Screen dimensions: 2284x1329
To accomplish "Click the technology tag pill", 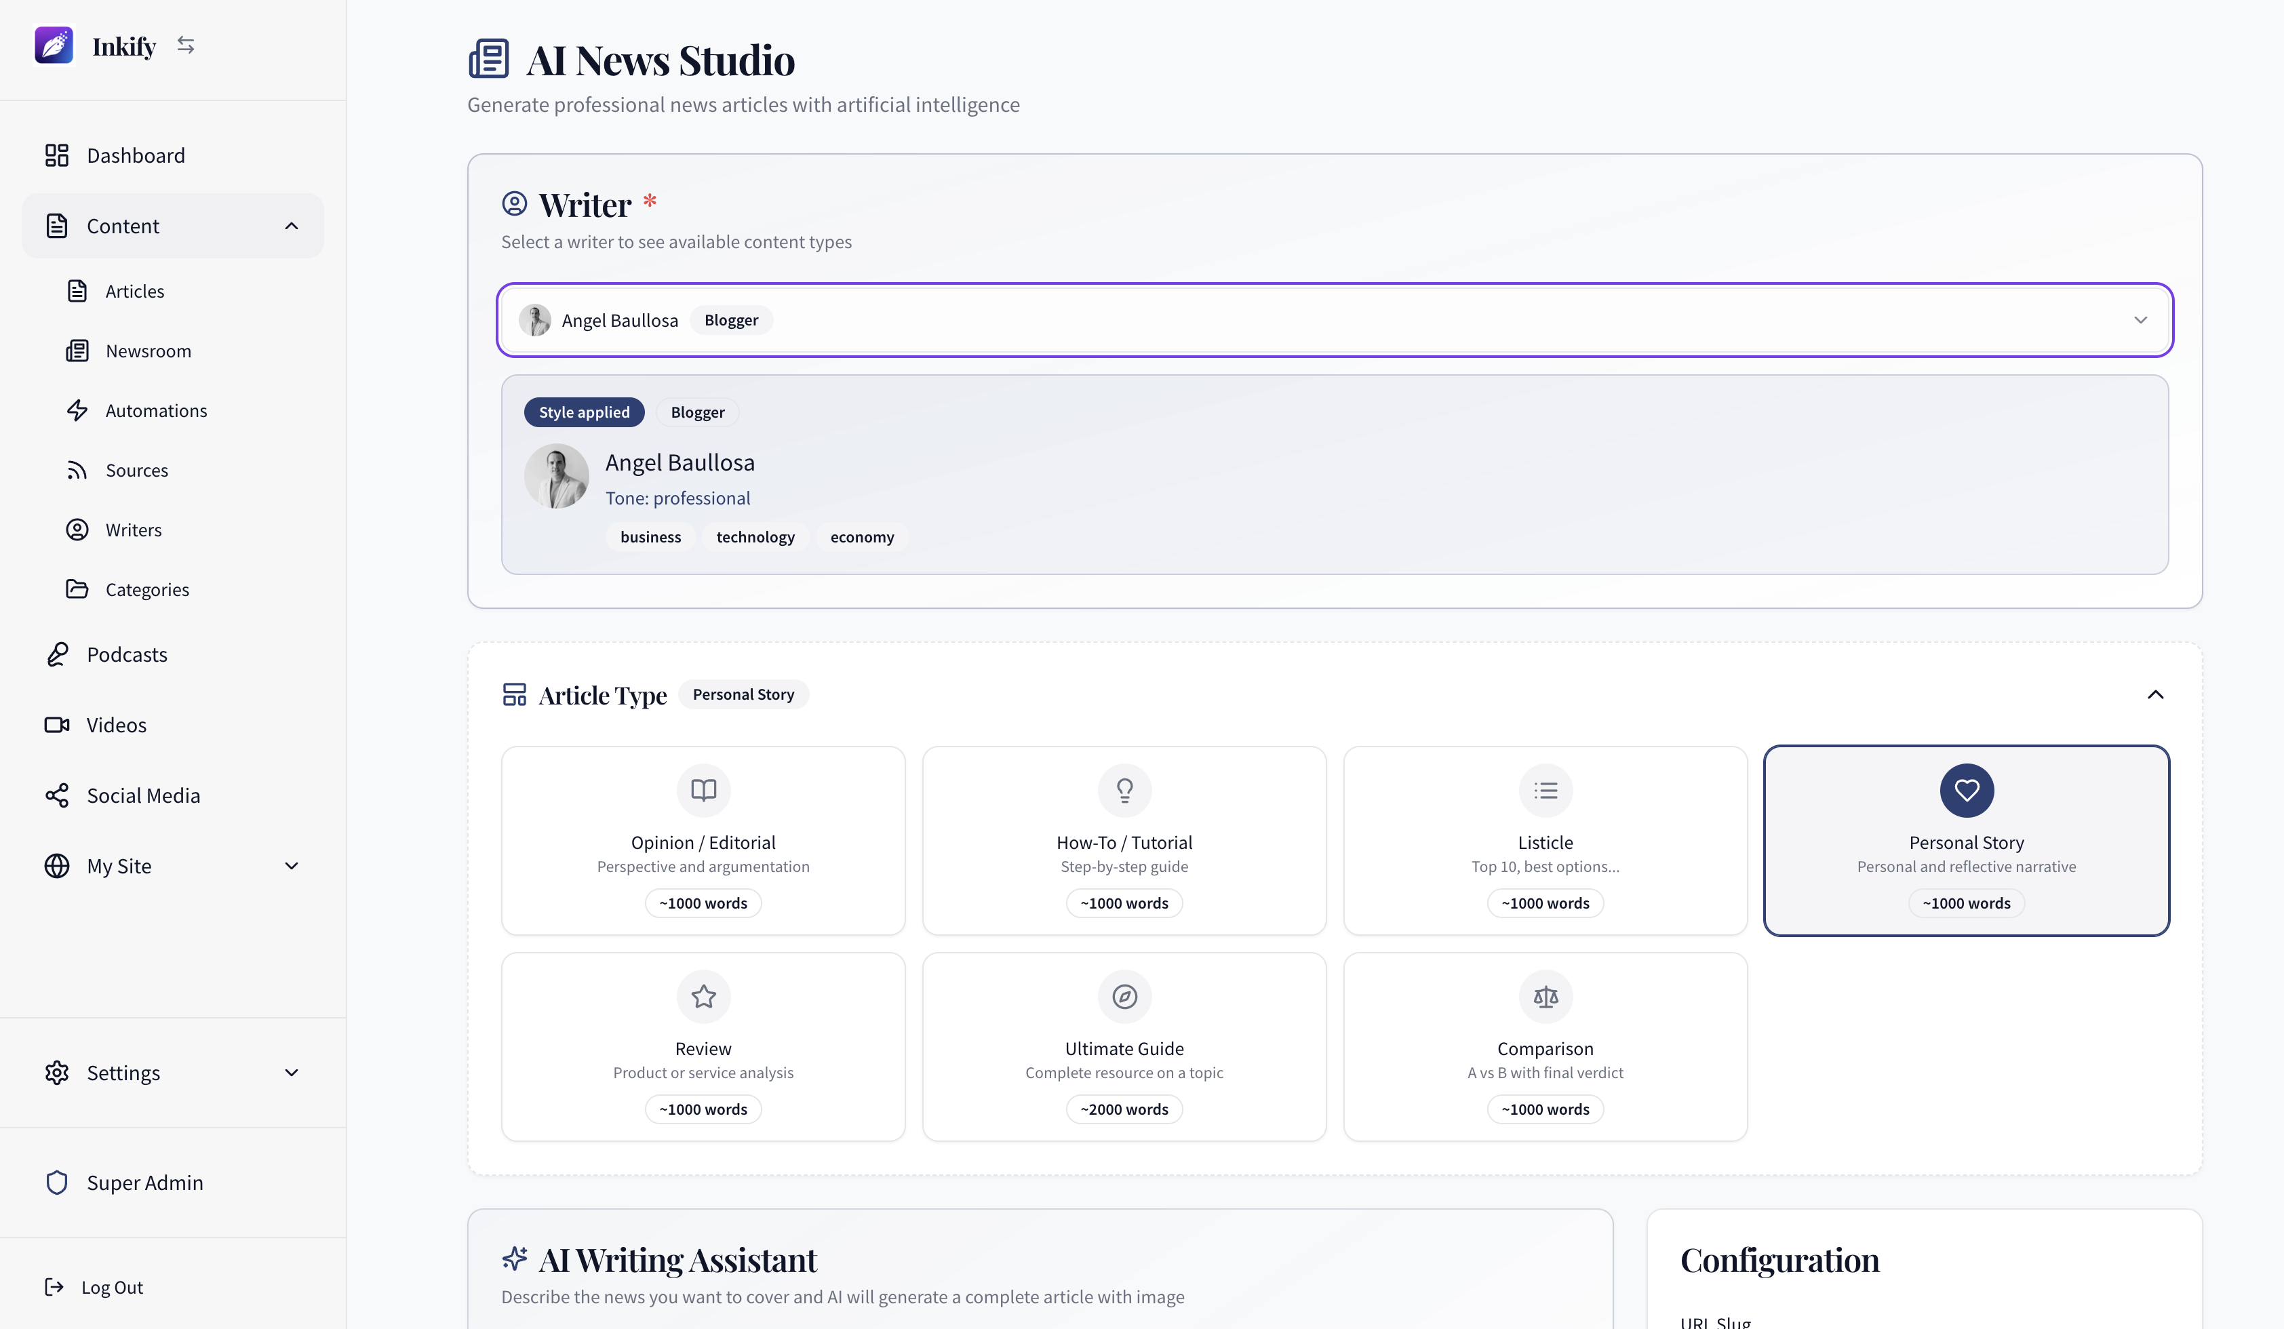I will (x=755, y=536).
